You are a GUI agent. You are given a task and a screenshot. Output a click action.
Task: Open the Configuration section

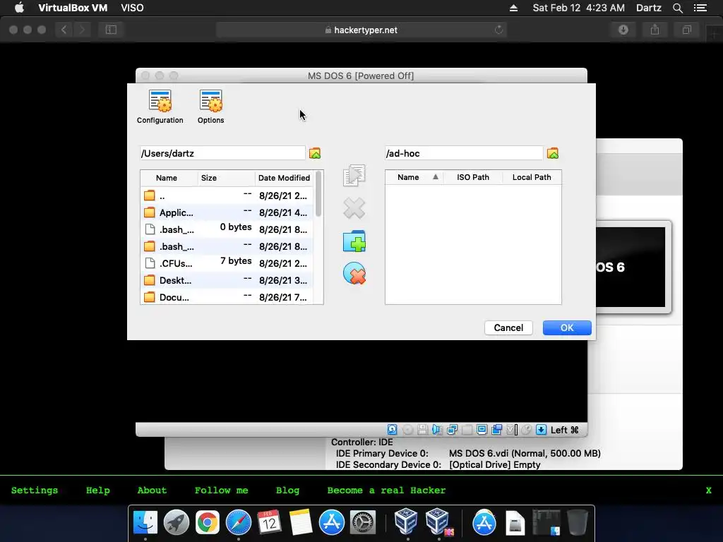(160, 107)
